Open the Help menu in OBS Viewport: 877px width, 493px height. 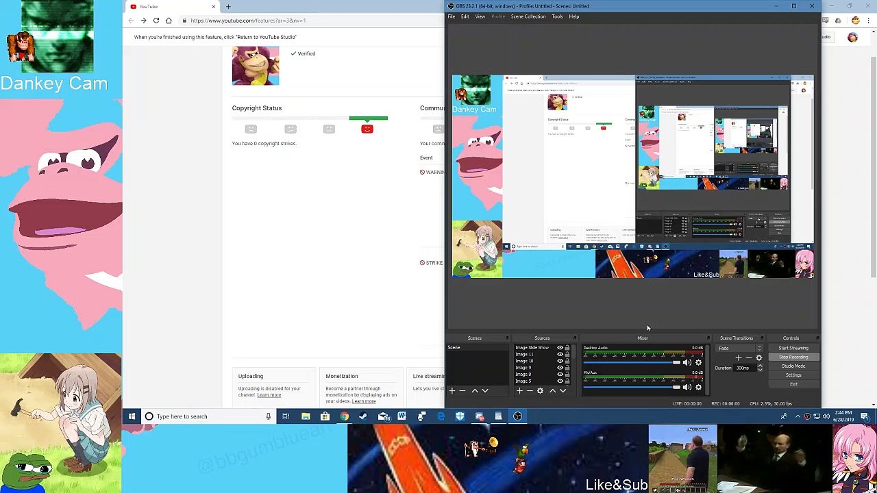click(x=574, y=16)
